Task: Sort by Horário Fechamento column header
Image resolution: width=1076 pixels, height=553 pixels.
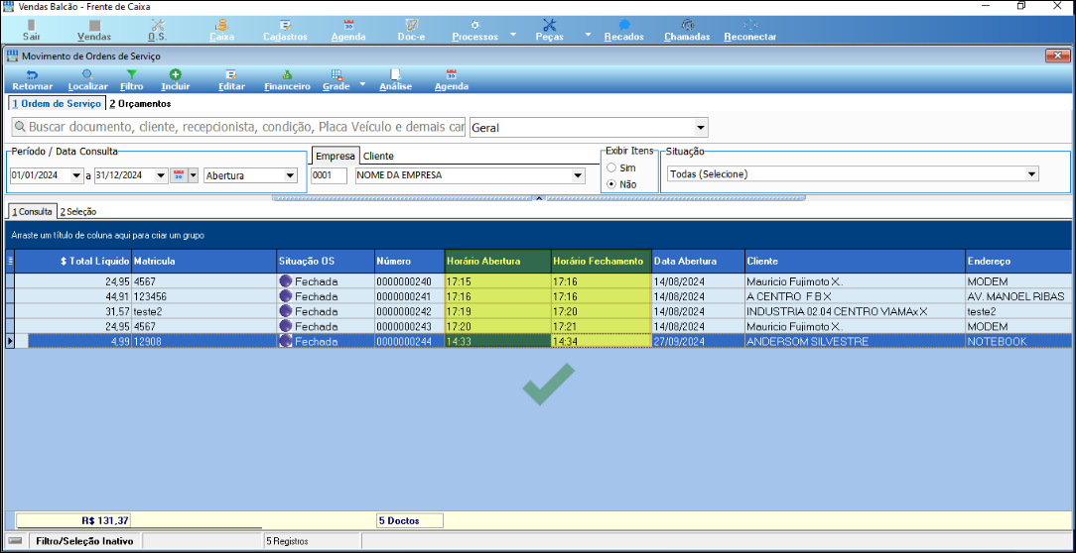Action: [602, 261]
